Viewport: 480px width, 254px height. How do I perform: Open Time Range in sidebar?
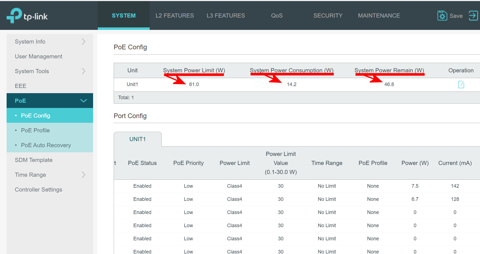click(50, 175)
